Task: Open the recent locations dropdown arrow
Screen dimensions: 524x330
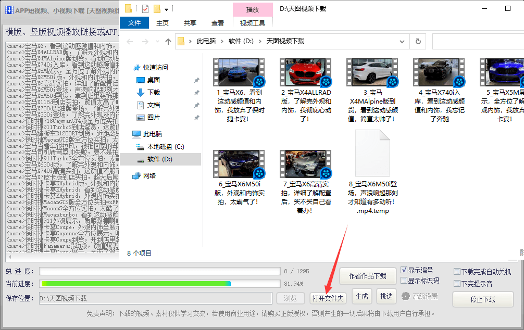Action: 157,42
